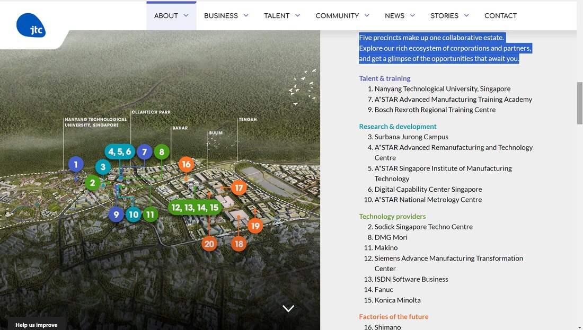
Task: Click the Talent & training heading
Action: point(384,78)
